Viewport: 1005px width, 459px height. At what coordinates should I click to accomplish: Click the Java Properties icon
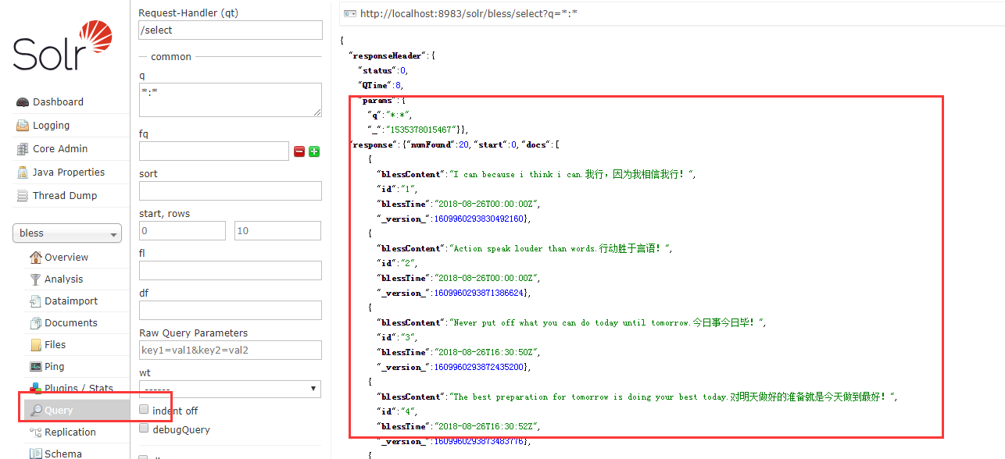pyautogui.click(x=22, y=173)
